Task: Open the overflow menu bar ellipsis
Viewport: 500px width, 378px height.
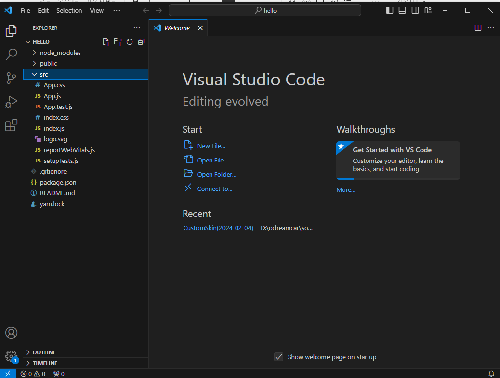Action: point(117,10)
